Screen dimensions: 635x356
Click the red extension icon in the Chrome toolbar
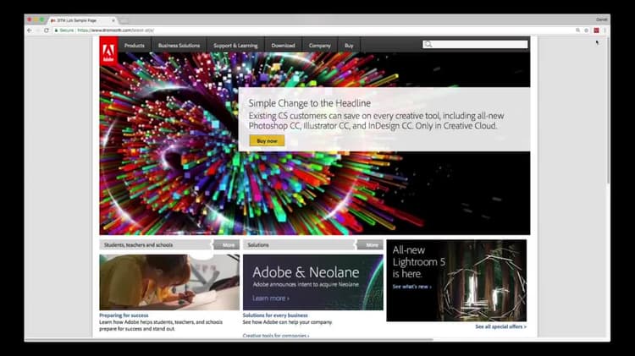[x=597, y=30]
